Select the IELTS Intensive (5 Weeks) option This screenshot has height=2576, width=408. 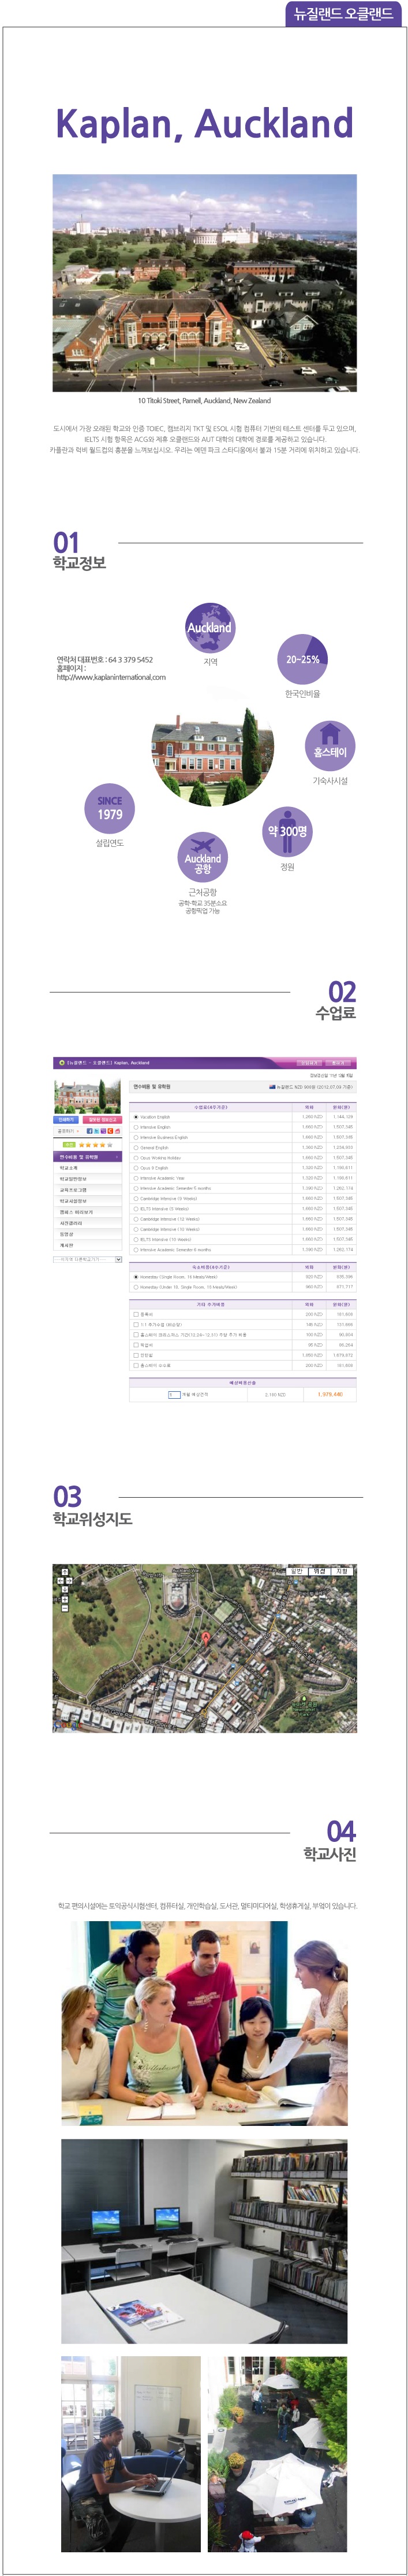136,1208
